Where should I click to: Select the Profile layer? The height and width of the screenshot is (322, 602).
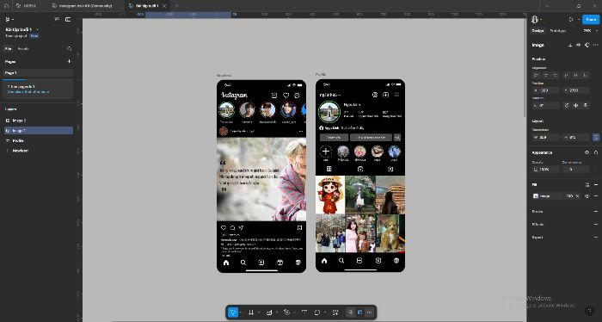click(x=38, y=140)
